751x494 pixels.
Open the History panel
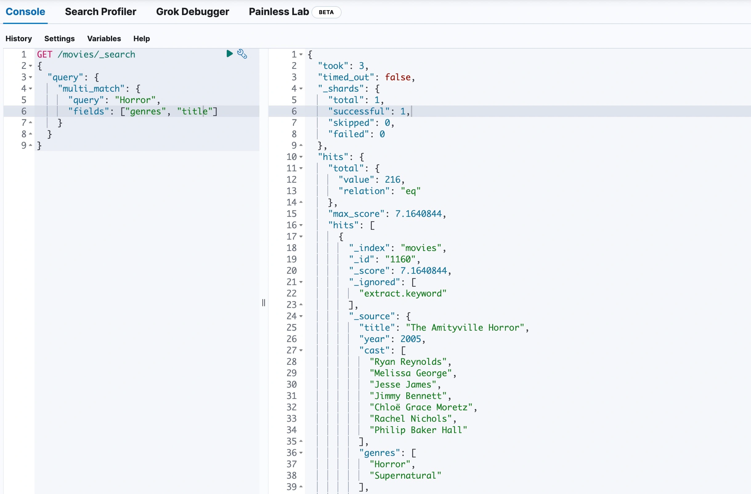click(x=18, y=38)
